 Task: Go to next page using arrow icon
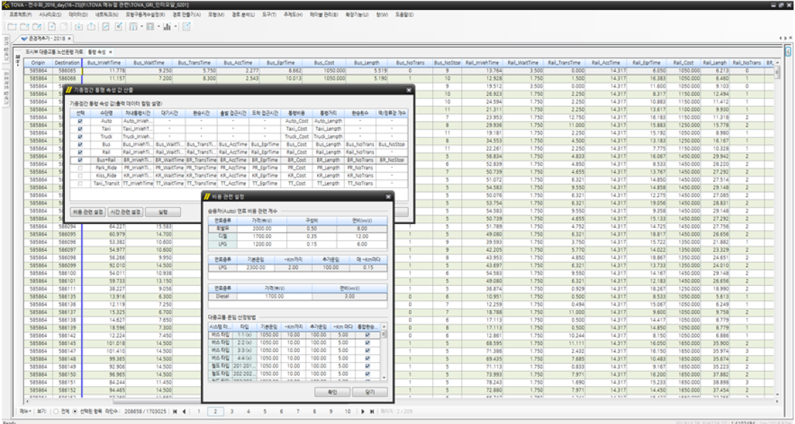[363, 411]
